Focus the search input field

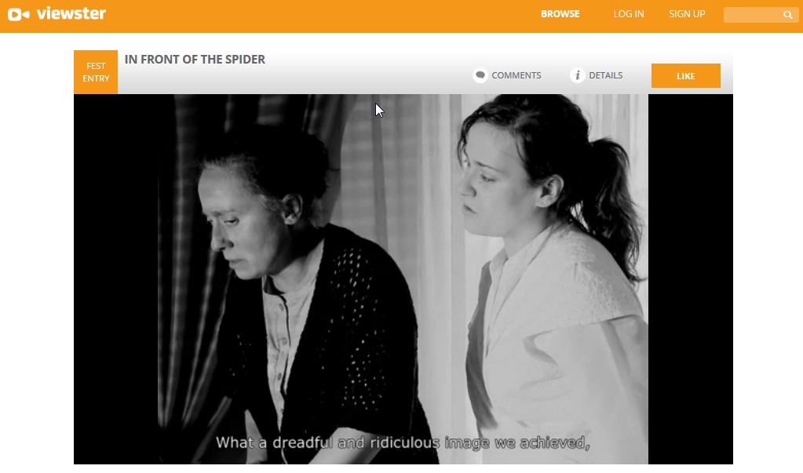753,15
